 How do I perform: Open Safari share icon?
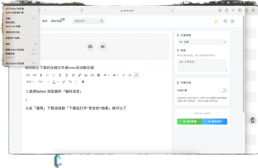[x=227, y=10]
